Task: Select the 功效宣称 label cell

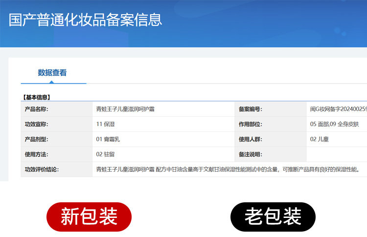Action: click(x=57, y=124)
